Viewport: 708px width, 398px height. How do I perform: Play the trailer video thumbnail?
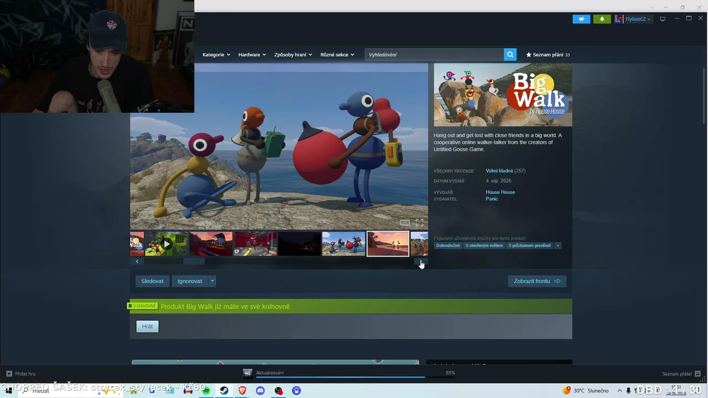coord(166,244)
